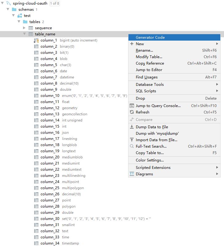The image size is (224, 247).
Task: Select Jump to Editor menu entry
Action: (x=174, y=70)
